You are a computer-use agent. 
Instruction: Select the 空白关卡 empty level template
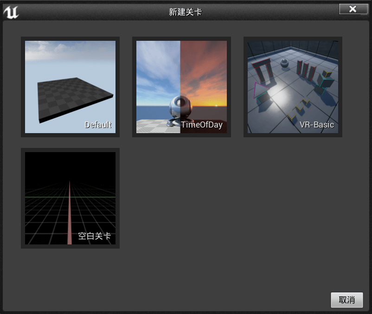(x=70, y=198)
